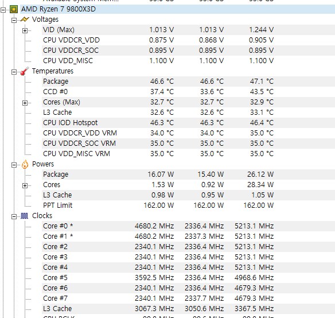Screen dimensions: 335x318
Task: Click the Package temperature value 47.1 °C
Action: pyautogui.click(x=262, y=82)
